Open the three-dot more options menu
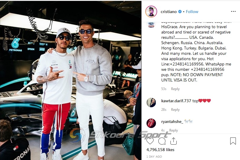 233,12
